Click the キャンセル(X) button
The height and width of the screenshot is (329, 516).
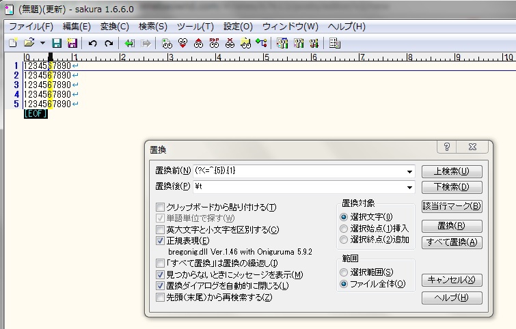click(x=452, y=280)
